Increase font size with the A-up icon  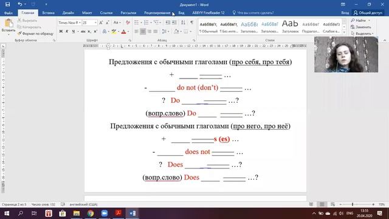pos(101,23)
